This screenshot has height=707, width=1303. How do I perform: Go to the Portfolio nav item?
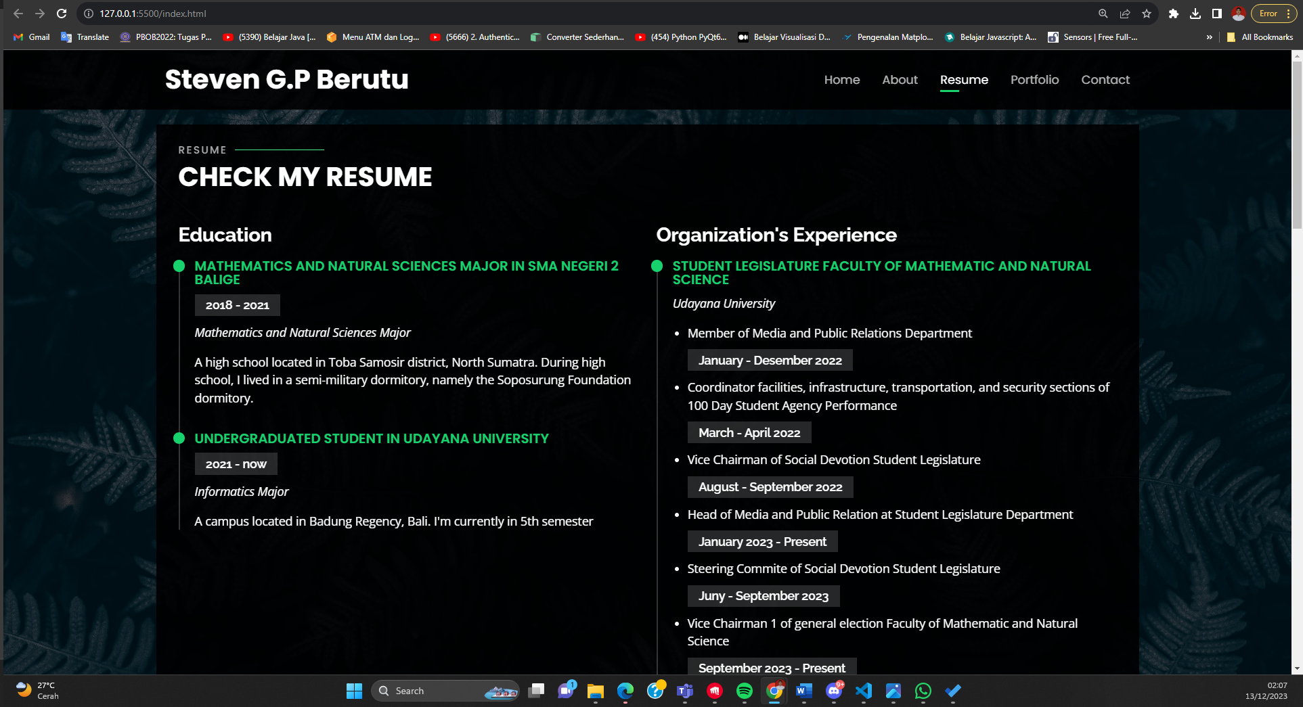[1034, 80]
